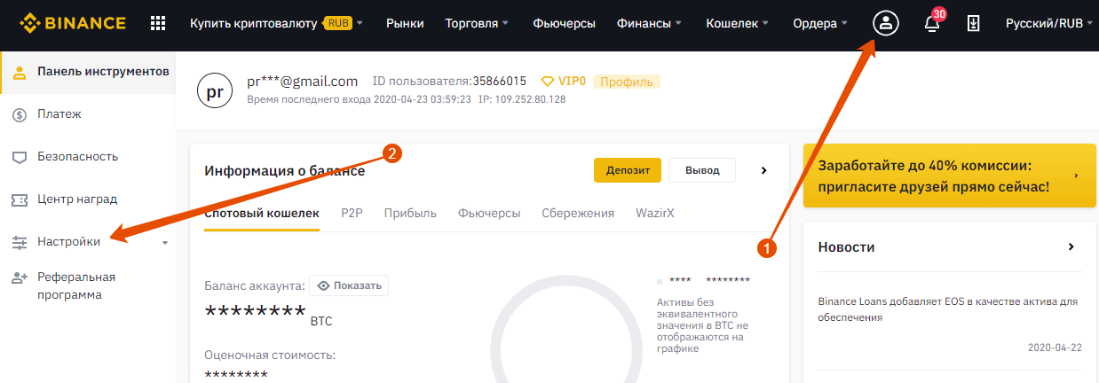Click the pr***@gmail.com email text
The width and height of the screenshot is (1099, 383).
coord(303,81)
